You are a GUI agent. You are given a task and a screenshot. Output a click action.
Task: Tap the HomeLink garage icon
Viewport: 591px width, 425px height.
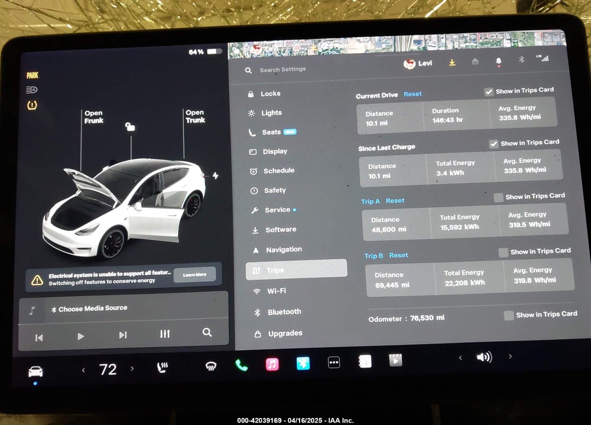(475, 61)
